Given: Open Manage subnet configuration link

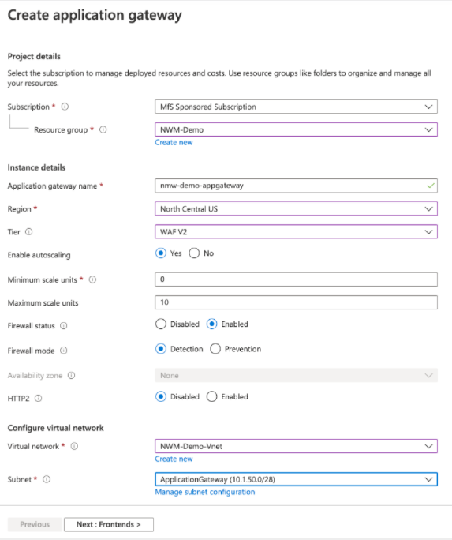Looking at the screenshot, I should point(205,492).
